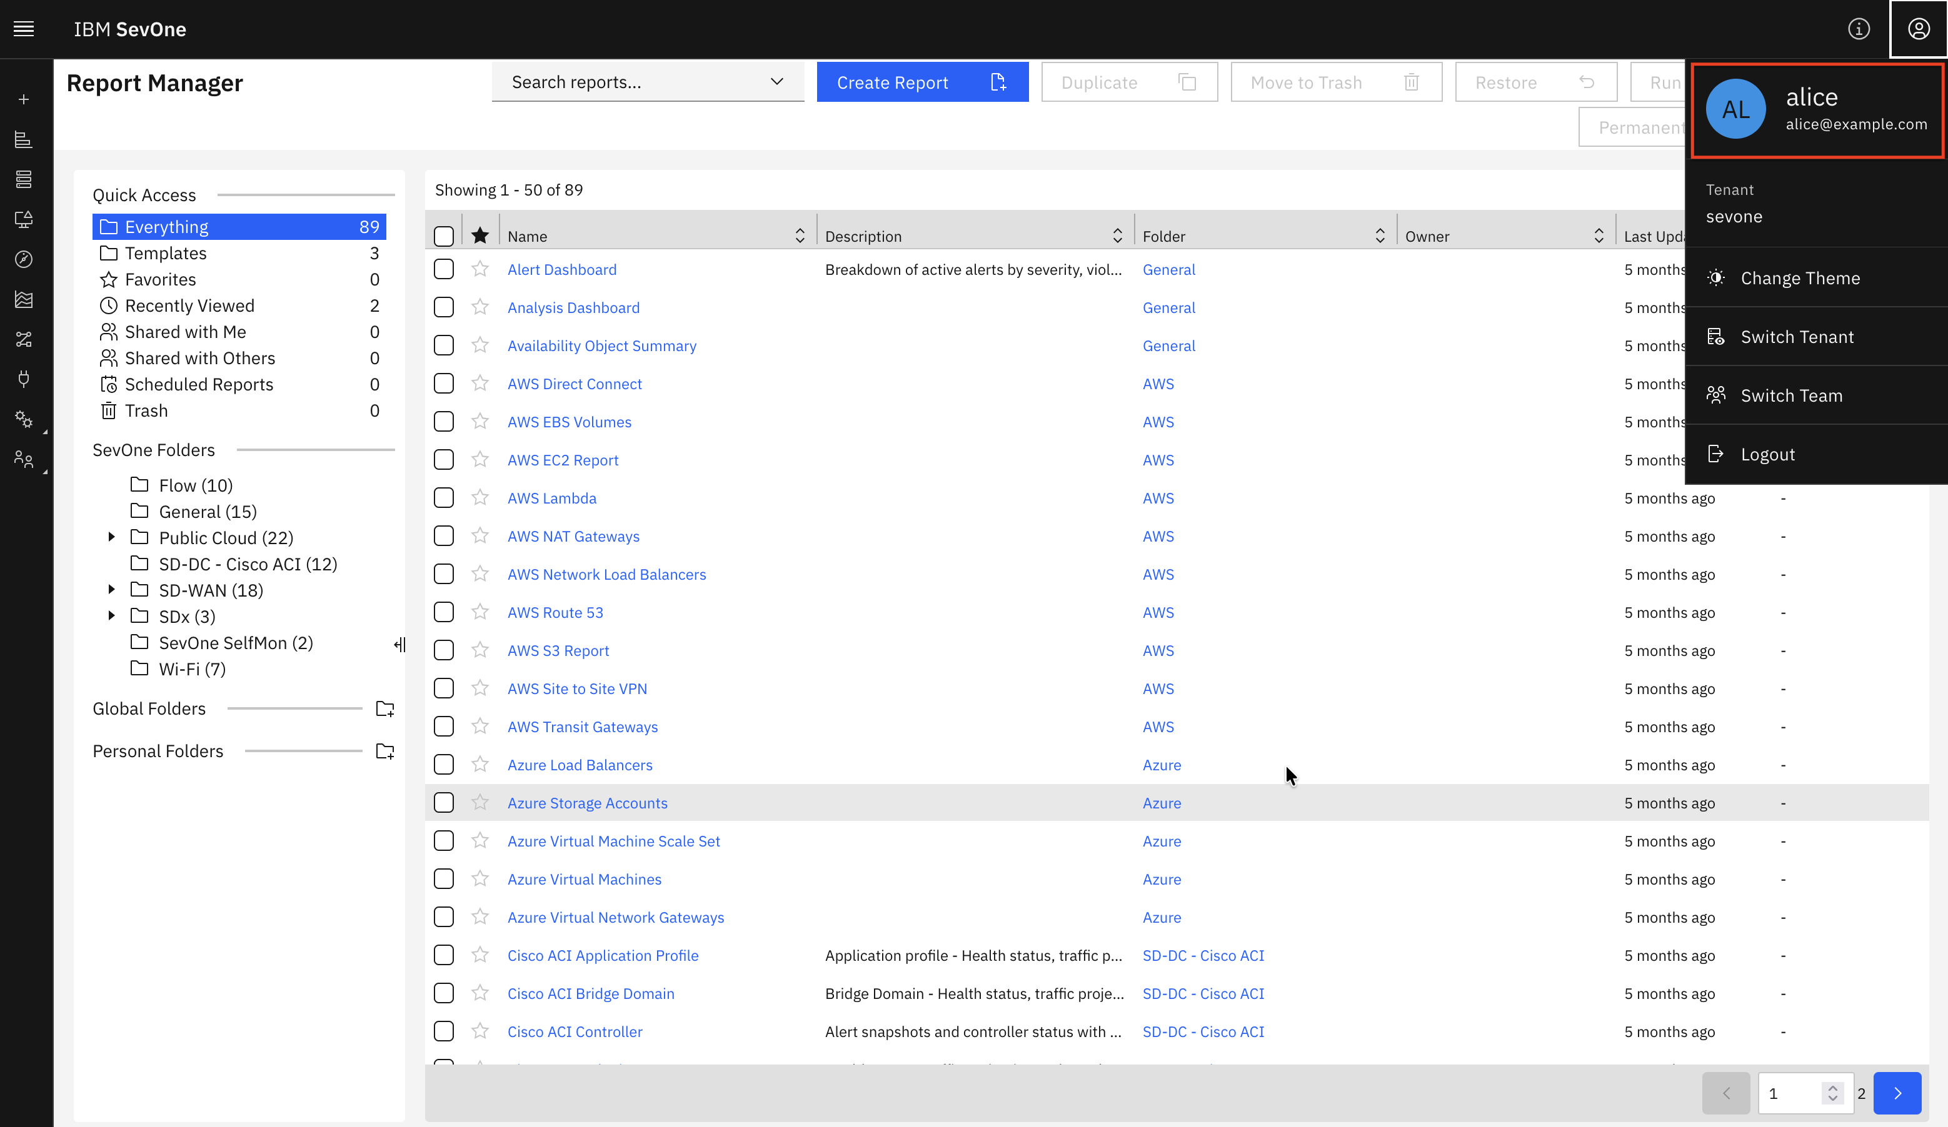1948x1127 pixels.
Task: Select Switch Tenant in user menu
Action: pos(1816,337)
